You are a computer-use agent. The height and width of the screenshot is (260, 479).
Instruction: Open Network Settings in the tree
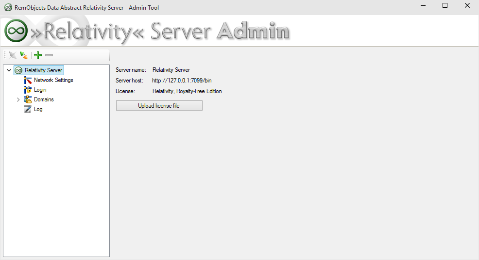[x=53, y=80]
